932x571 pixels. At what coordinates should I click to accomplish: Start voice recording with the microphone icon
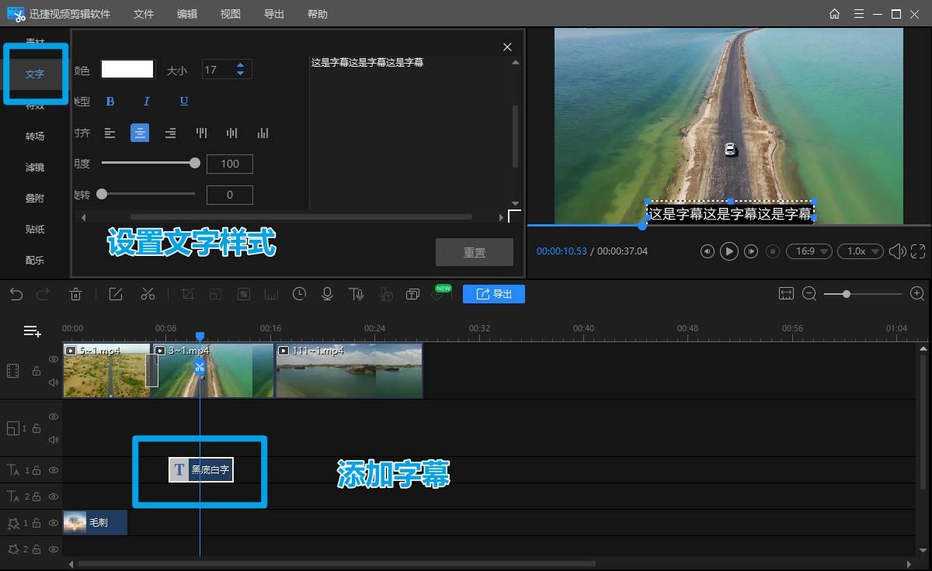pos(327,294)
